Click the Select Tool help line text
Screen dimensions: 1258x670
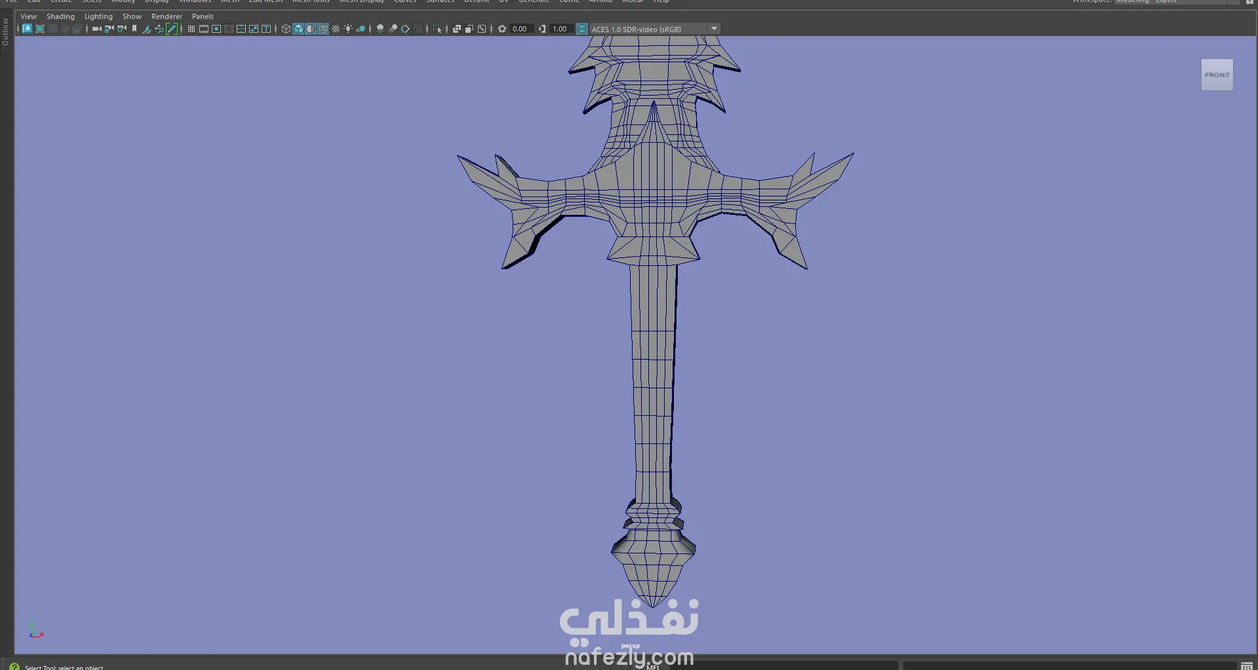64,667
